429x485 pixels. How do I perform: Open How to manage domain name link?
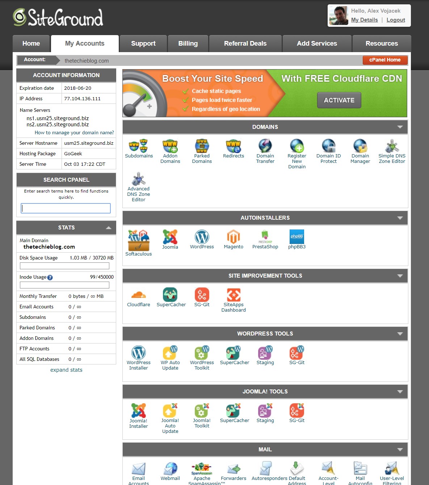click(74, 132)
